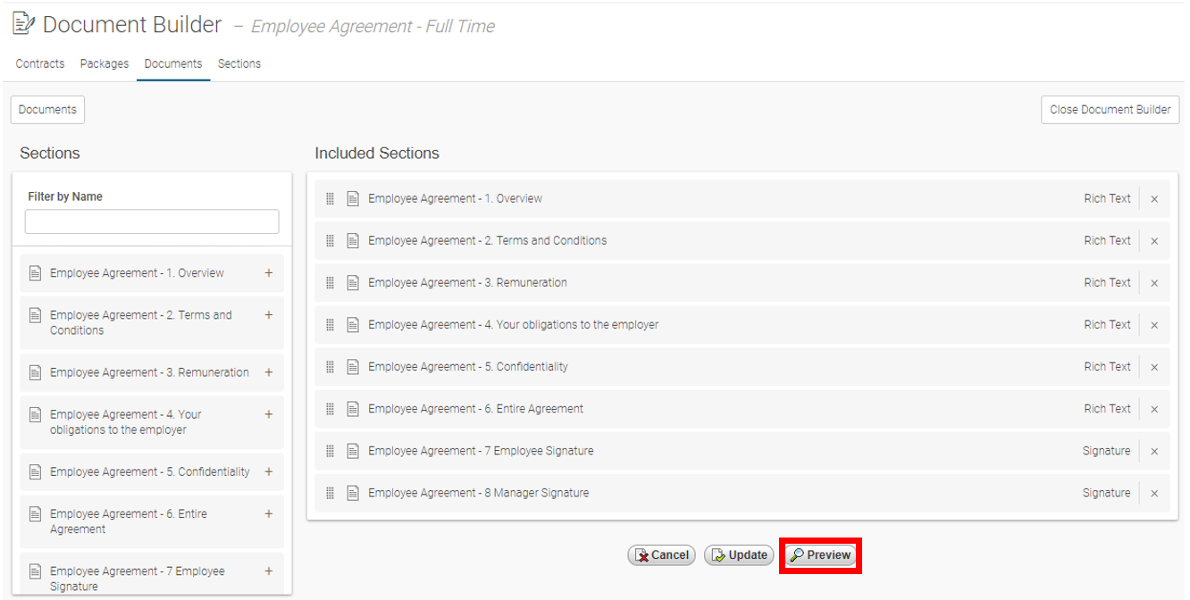Image resolution: width=1190 pixels, height=600 pixels.
Task: Go to the Sections tab
Action: 239,64
